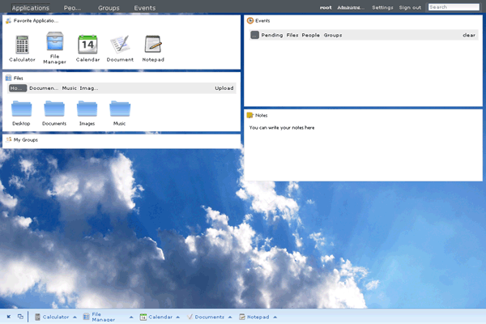Launch File Manager from Favorite Applications

(54, 48)
